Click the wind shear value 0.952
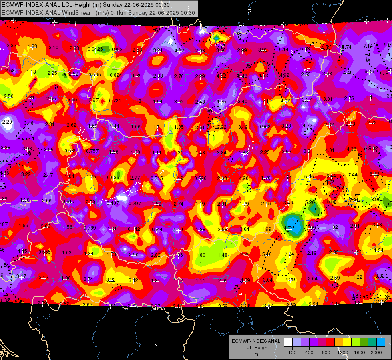This screenshot has width=392, height=360. tap(116, 50)
